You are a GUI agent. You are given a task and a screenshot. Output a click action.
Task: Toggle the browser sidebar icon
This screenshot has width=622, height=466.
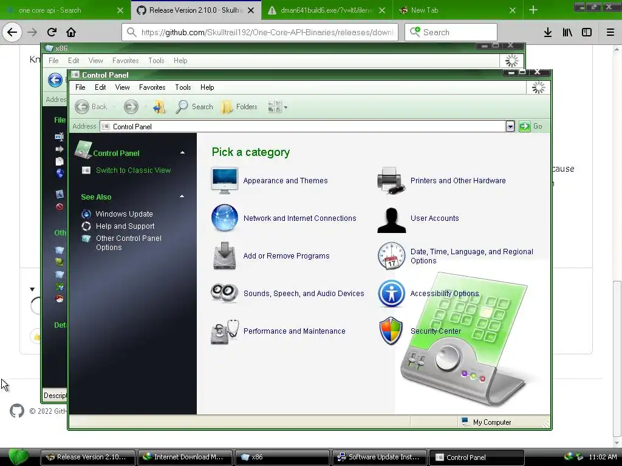[587, 32]
